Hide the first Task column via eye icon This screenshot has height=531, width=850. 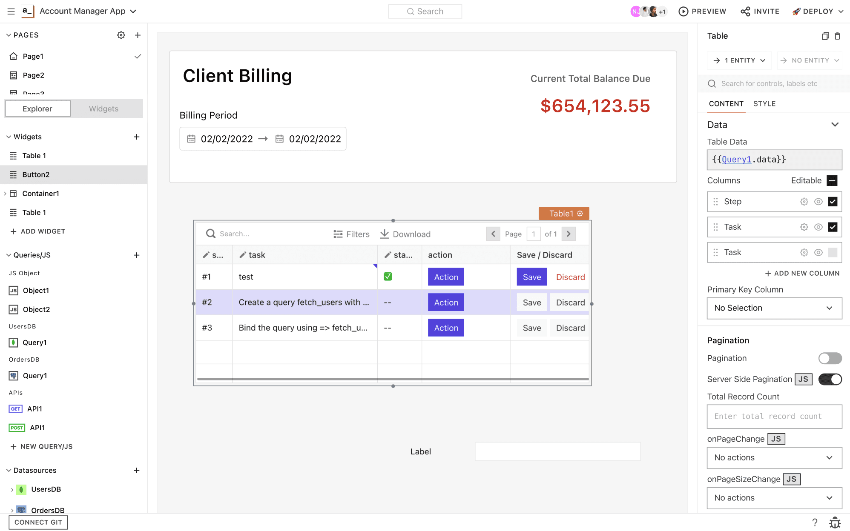(x=818, y=227)
